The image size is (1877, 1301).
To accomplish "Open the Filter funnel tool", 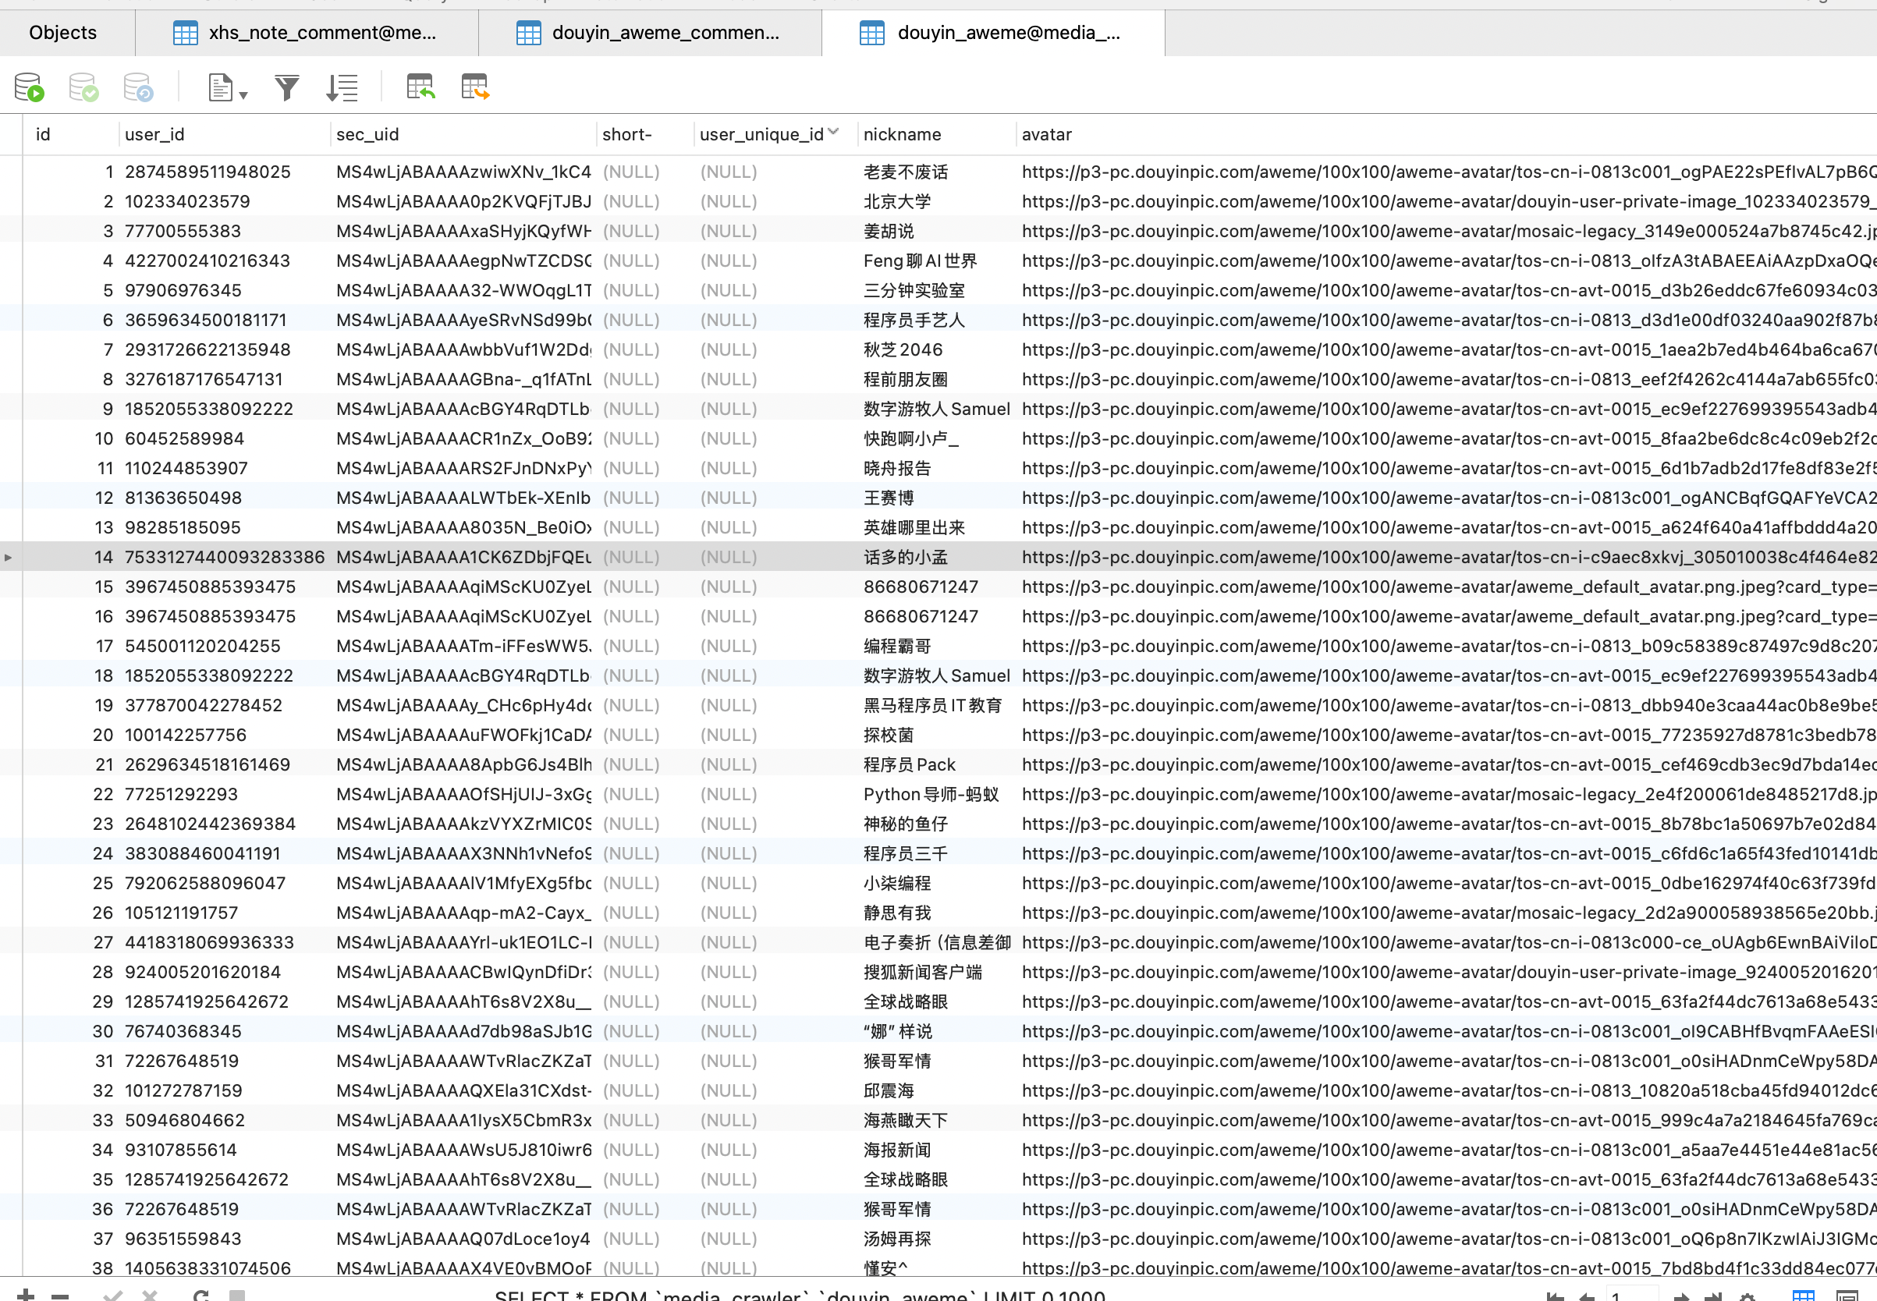I will tap(287, 87).
